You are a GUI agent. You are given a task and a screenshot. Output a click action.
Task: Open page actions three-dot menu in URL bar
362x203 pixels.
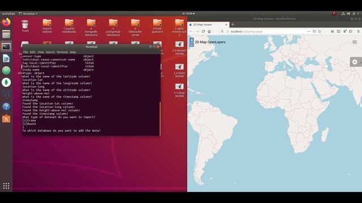(309, 32)
